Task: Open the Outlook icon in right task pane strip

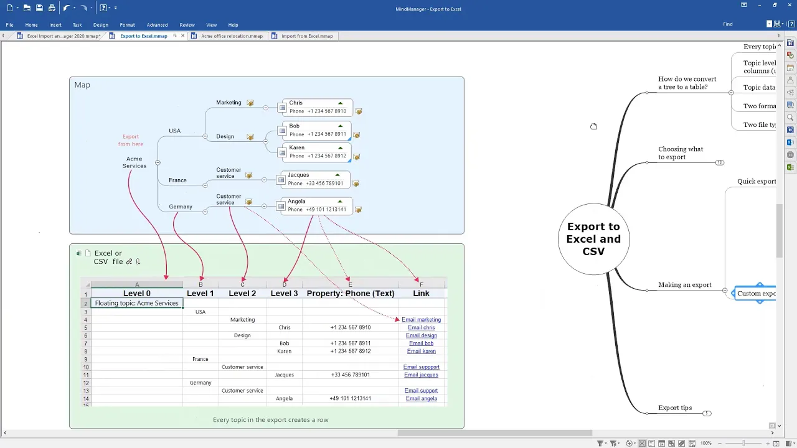Action: (x=790, y=142)
